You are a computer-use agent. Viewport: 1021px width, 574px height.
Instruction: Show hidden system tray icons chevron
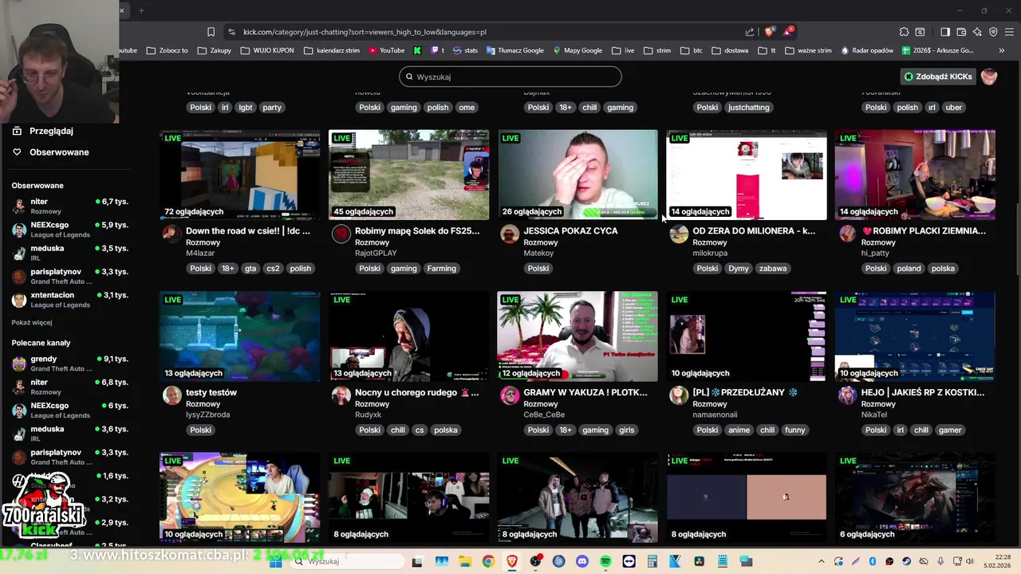[822, 561]
